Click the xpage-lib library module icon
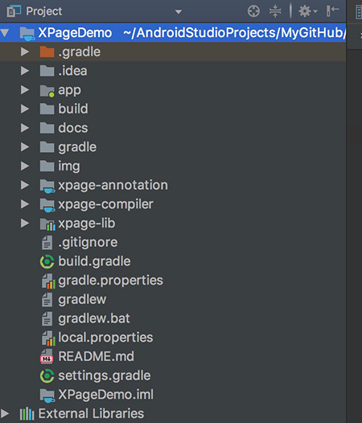The image size is (362, 423). tap(47, 224)
